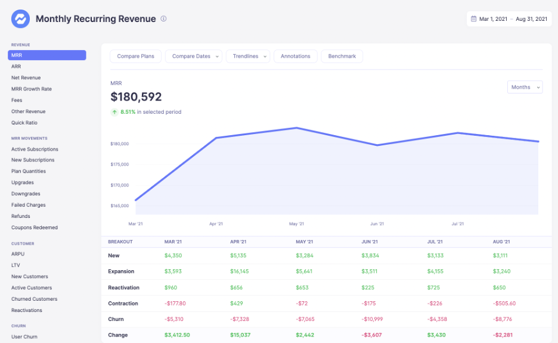This screenshot has height=343, width=558.
Task: Click the Baremetrics logo in top left corner
Action: tap(20, 18)
